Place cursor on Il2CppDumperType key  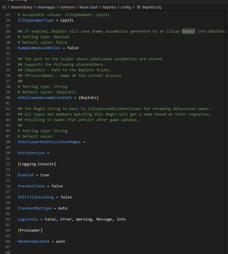pos(36,20)
